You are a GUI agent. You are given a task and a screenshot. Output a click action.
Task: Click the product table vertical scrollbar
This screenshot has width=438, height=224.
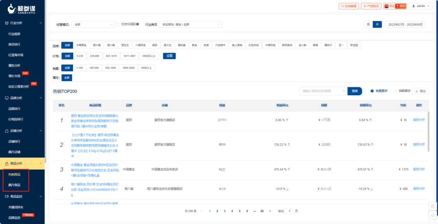(429, 131)
